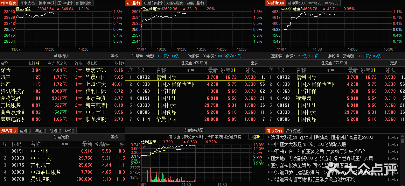Select the 恒生中型 tab

(x=46, y=3)
